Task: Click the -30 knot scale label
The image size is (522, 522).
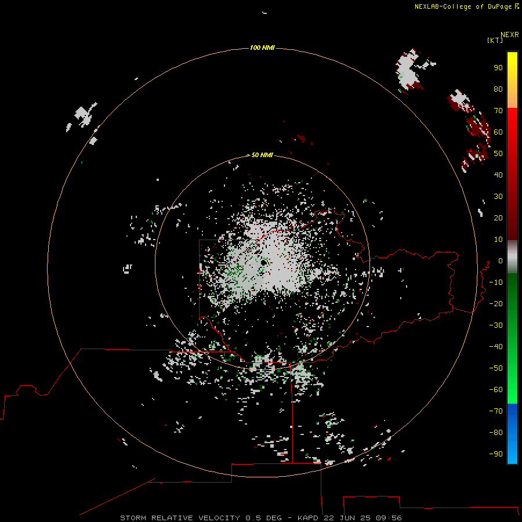Action: click(496, 325)
